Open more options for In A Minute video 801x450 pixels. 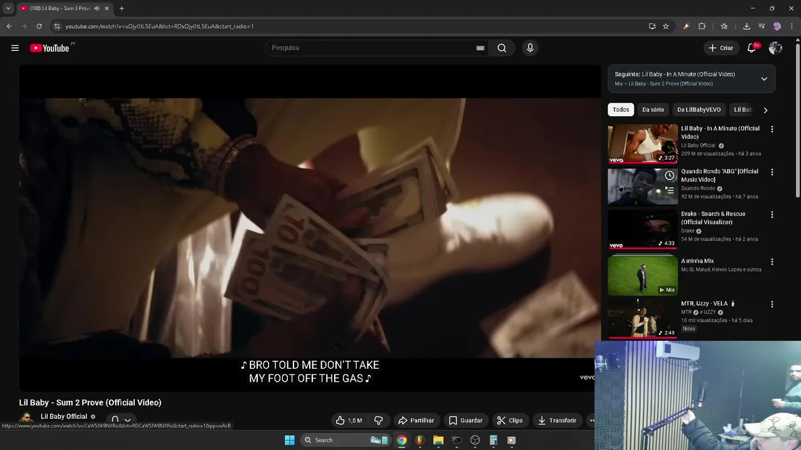(772, 129)
